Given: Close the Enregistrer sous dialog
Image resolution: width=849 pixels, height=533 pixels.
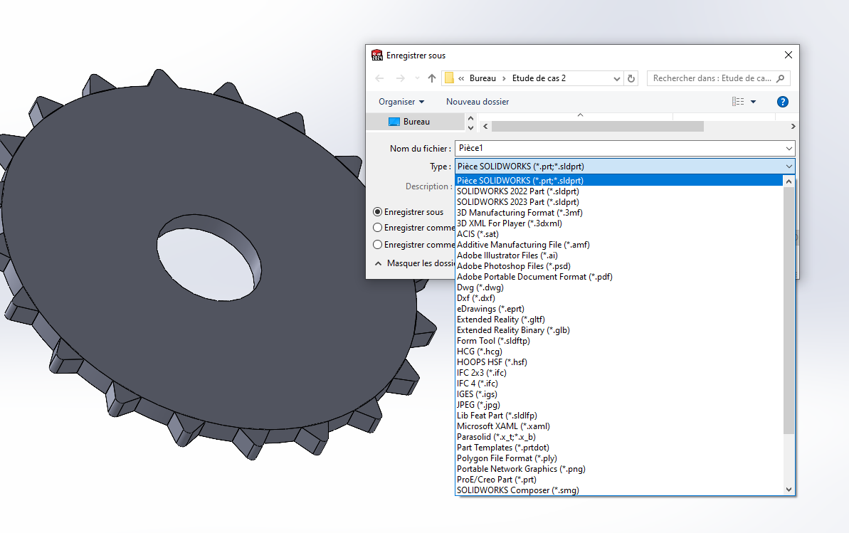Looking at the screenshot, I should tap(789, 55).
